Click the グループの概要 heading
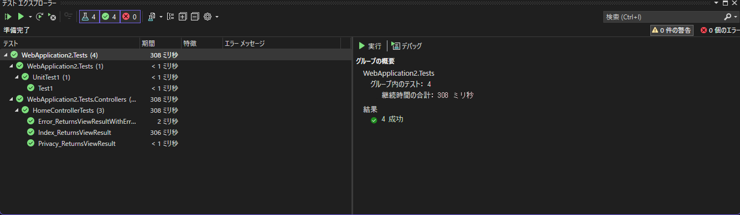Screen dimensions: 740x215 [x=375, y=61]
